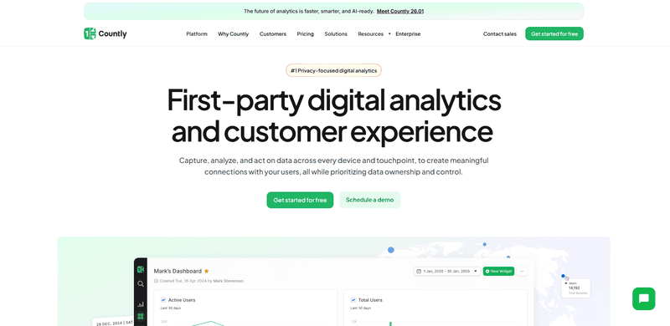Follow the Meet Countly 26.01 link
Screen dimensions: 670x326
tap(400, 12)
